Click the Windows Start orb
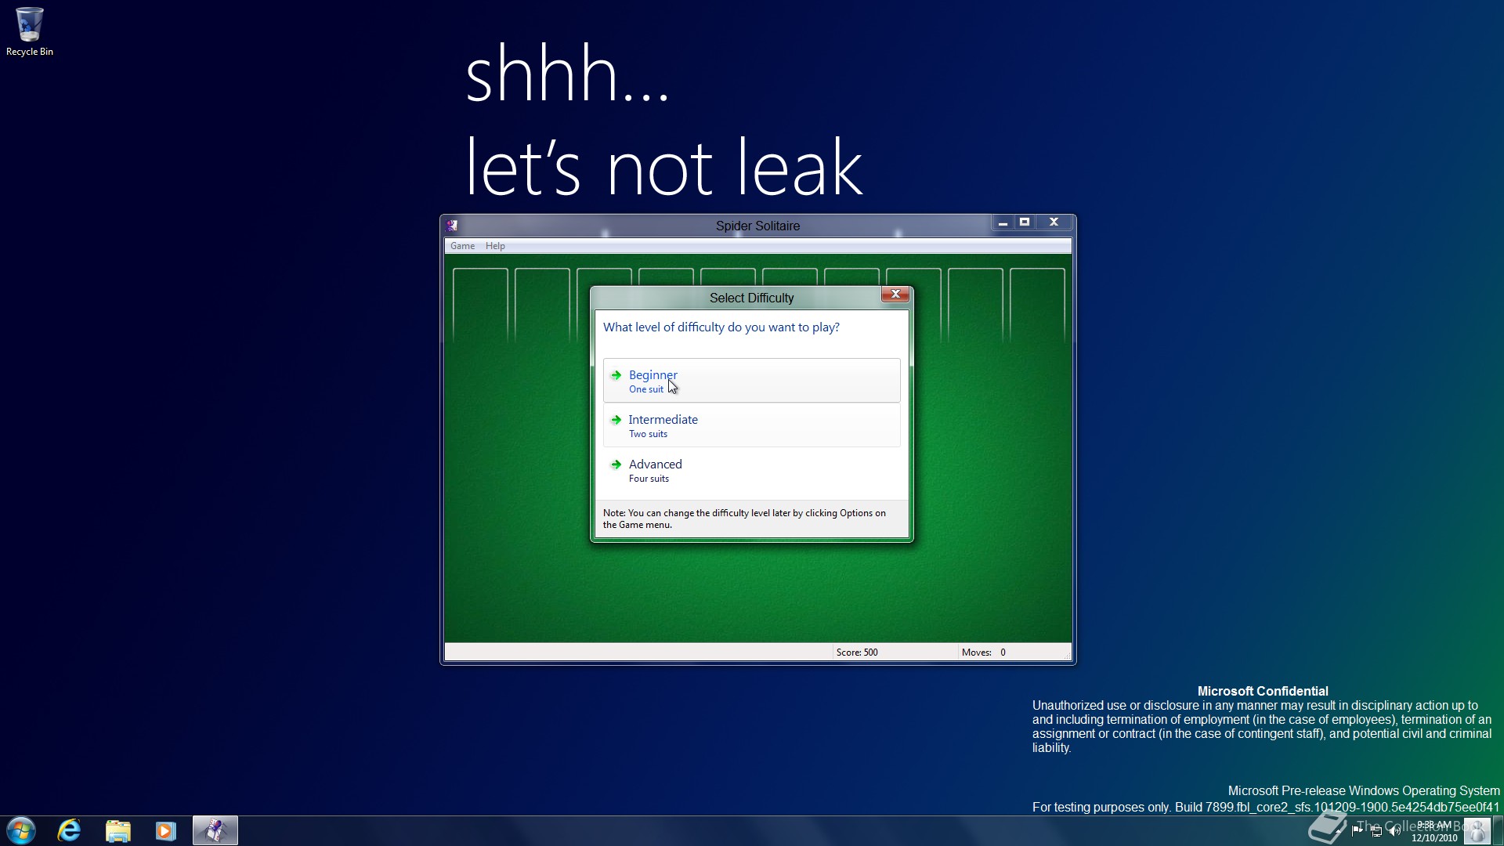 point(21,830)
